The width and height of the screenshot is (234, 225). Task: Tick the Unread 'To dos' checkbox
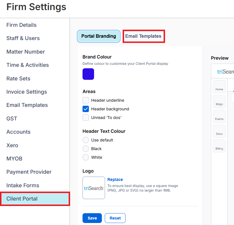(x=86, y=118)
